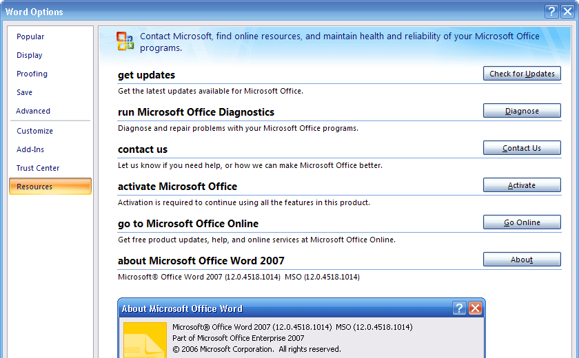Select the Customize category
This screenshot has height=358, width=579.
pyautogui.click(x=34, y=131)
